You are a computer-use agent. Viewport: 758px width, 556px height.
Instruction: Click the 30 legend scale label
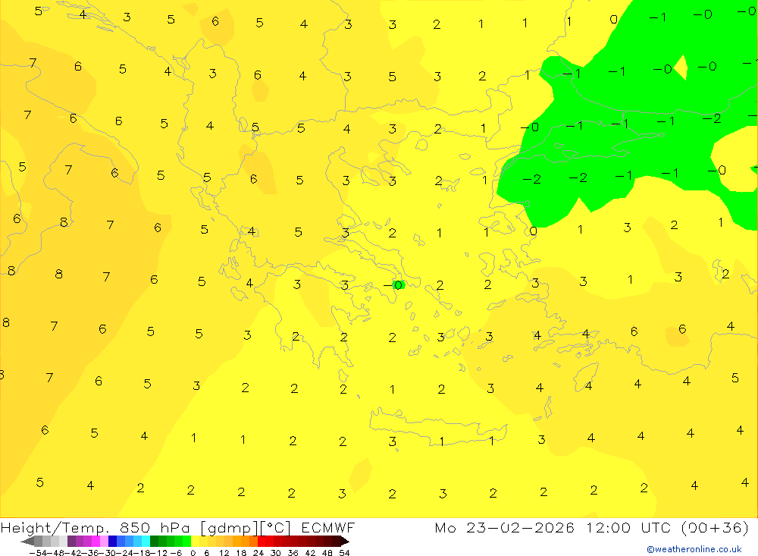point(276,553)
